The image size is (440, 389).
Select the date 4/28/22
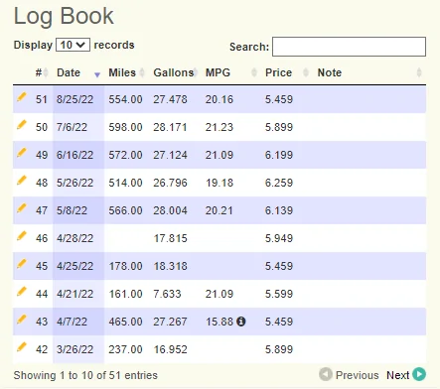pyautogui.click(x=74, y=238)
